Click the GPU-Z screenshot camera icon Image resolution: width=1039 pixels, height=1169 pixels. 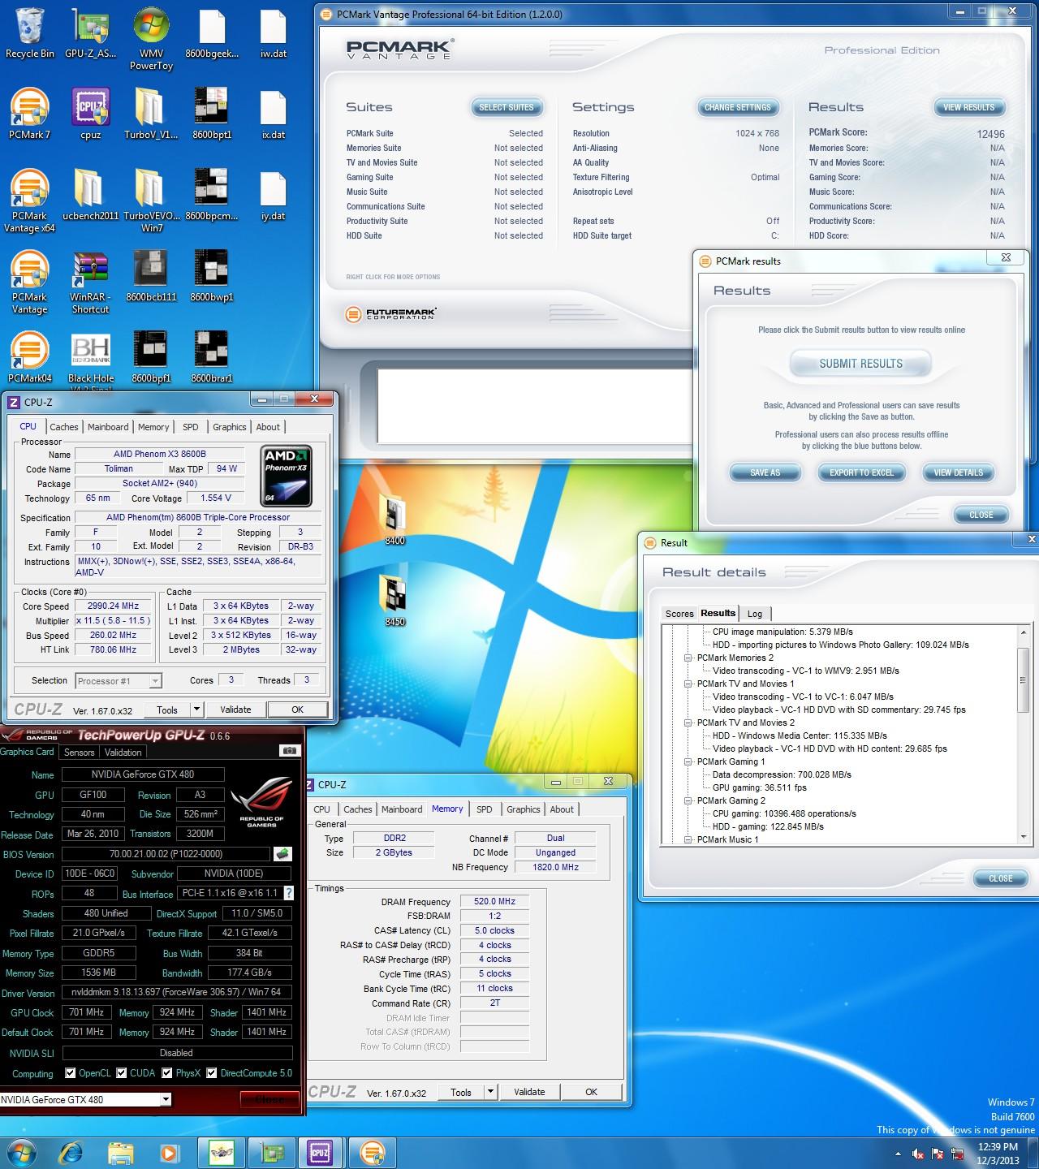tap(289, 752)
